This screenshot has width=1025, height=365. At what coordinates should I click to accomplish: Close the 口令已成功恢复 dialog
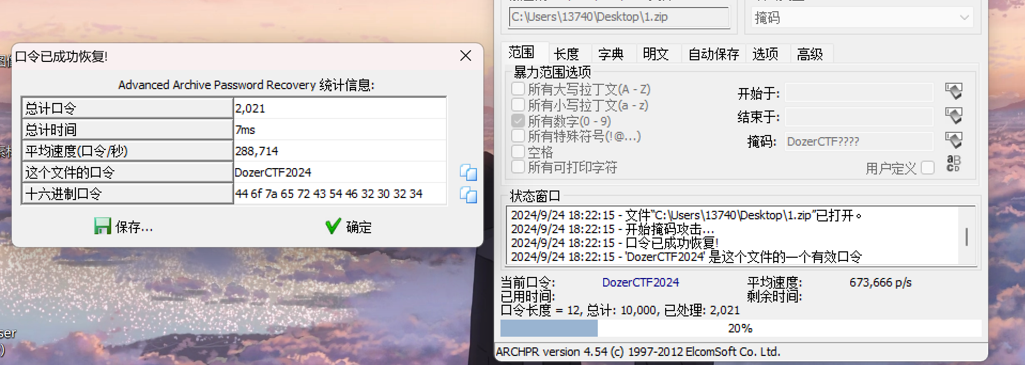click(x=466, y=55)
